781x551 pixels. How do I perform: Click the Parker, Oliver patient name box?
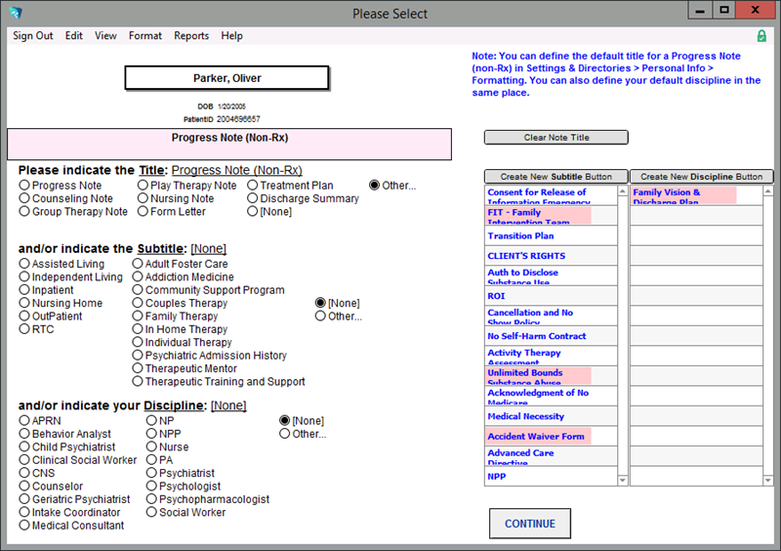[226, 78]
